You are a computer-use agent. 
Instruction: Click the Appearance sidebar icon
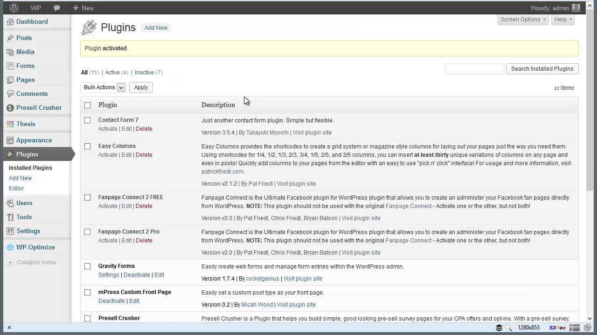[10, 141]
